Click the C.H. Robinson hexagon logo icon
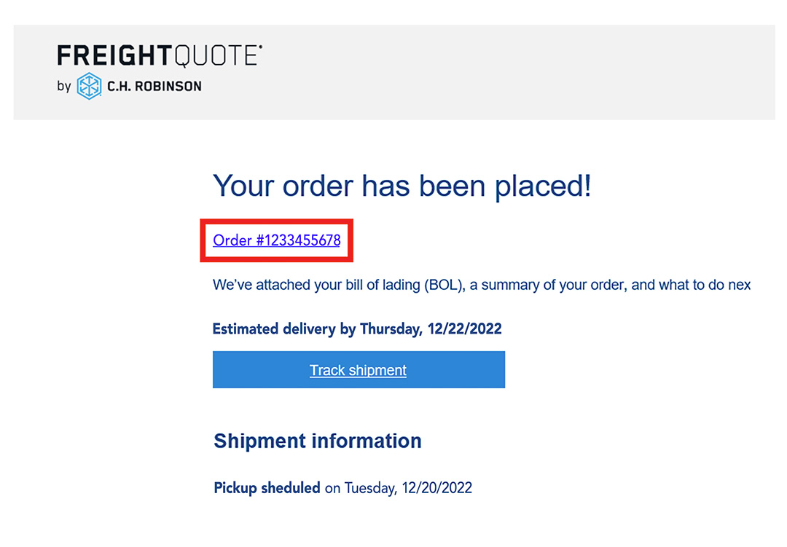The image size is (787, 547). [89, 86]
